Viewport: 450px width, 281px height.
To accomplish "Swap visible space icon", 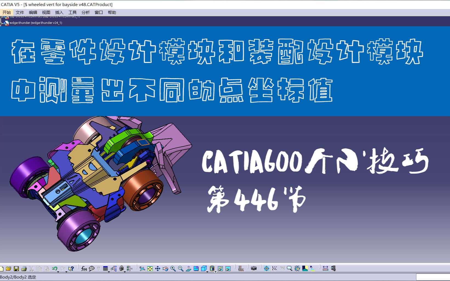I will pos(228,269).
